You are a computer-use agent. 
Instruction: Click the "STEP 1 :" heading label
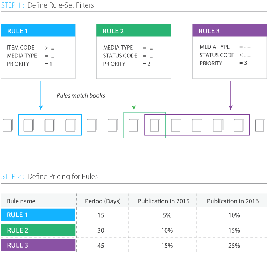click(13, 5)
